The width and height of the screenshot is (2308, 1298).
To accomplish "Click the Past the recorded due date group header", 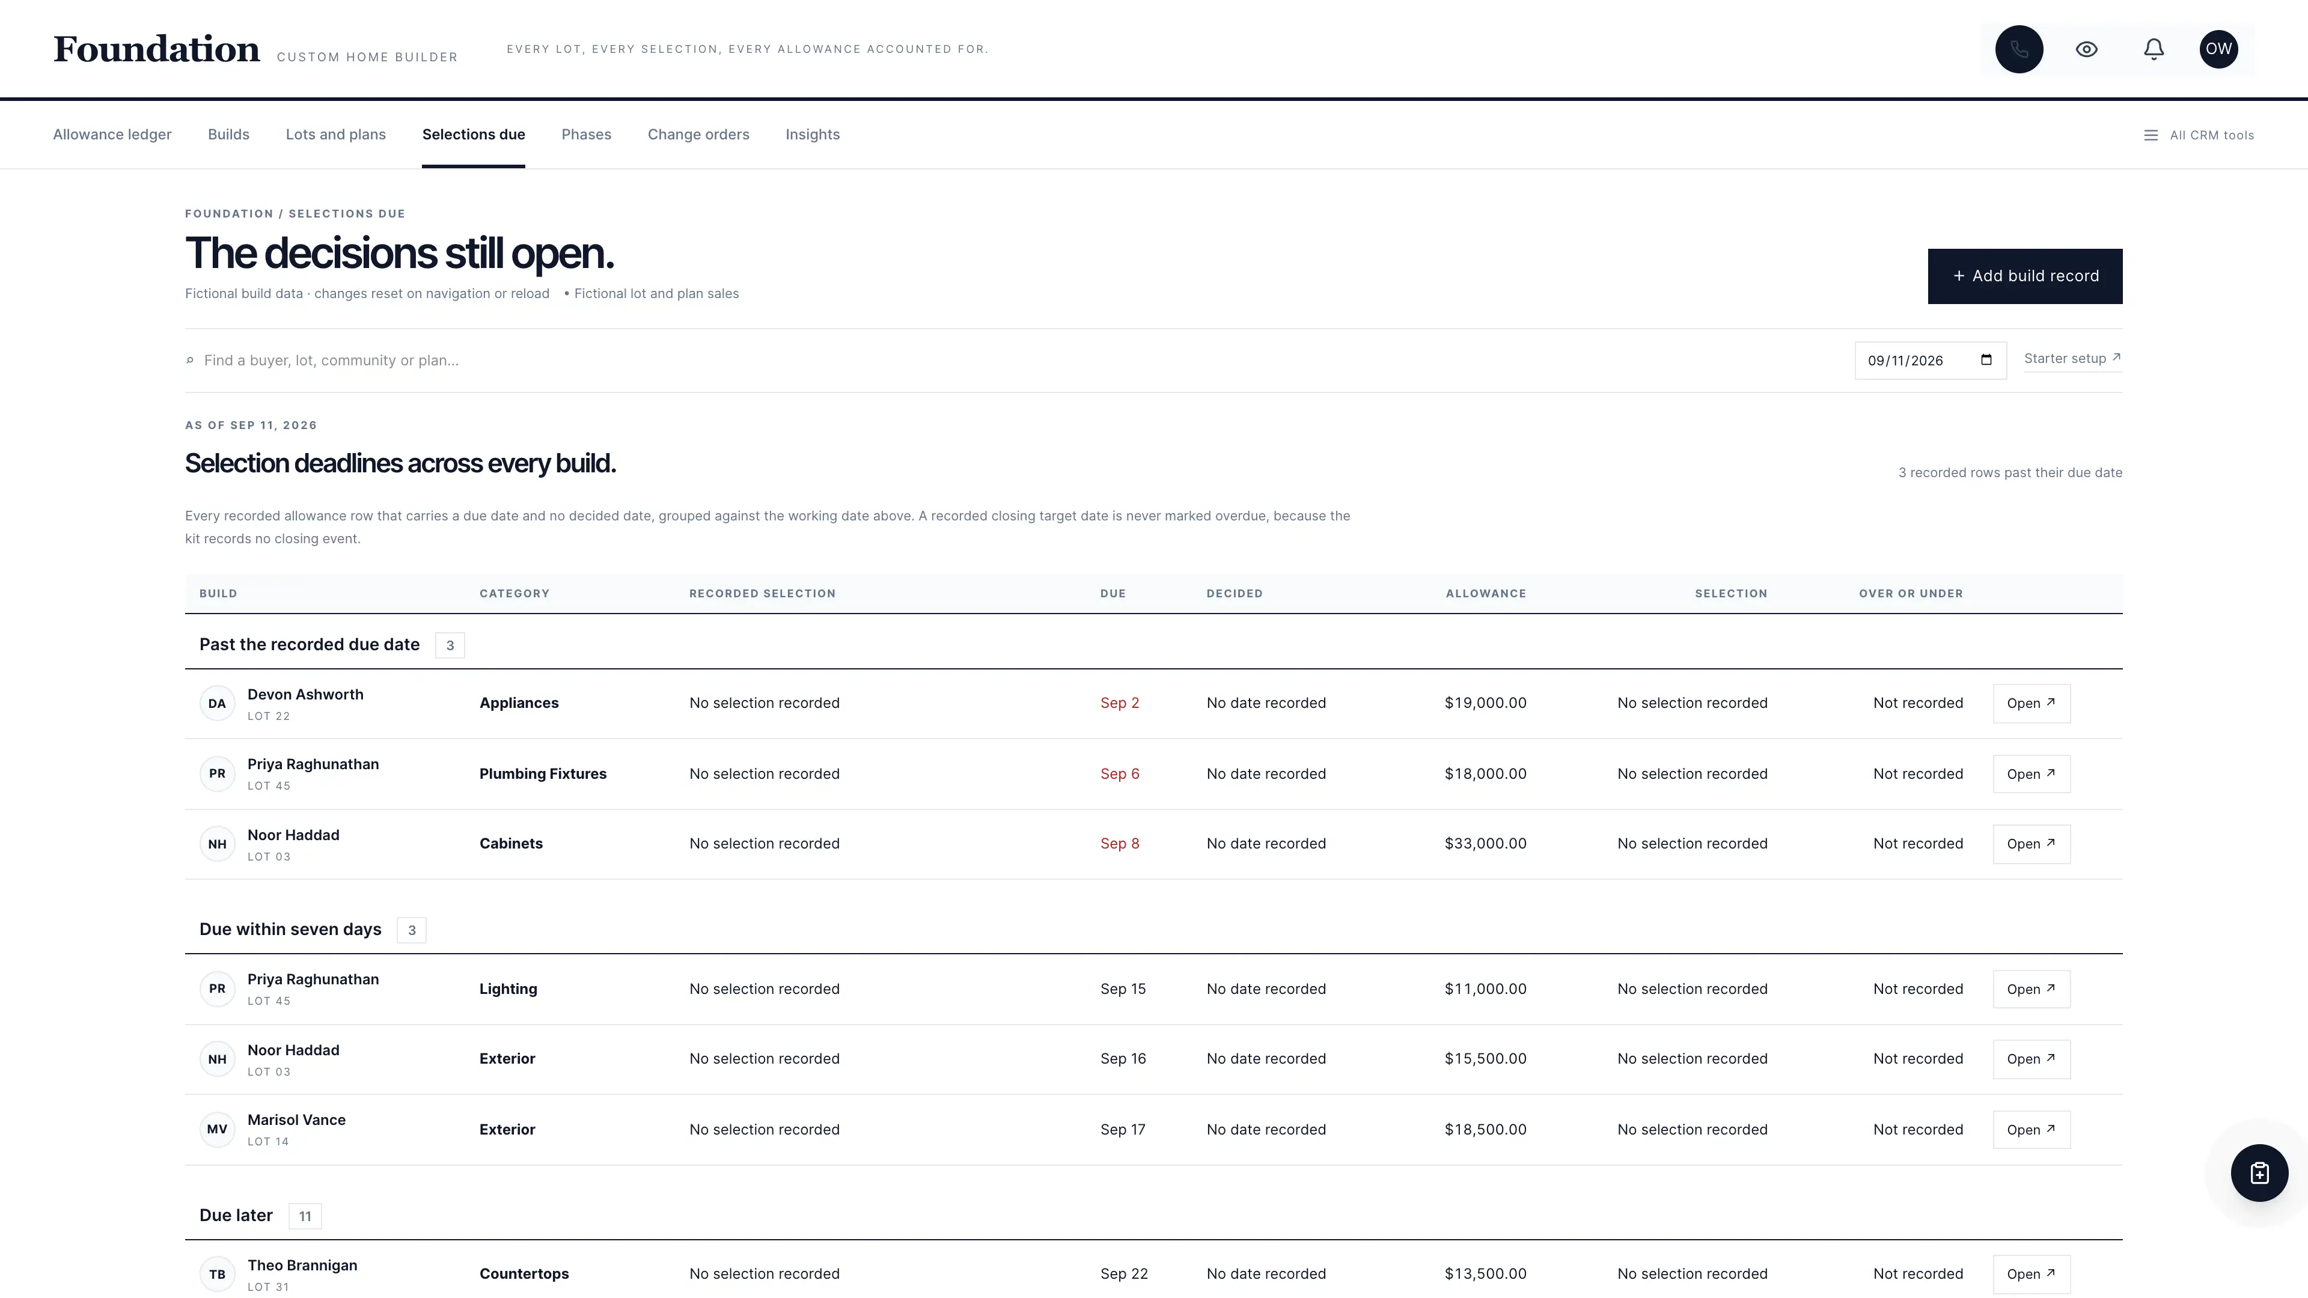I will [x=309, y=645].
